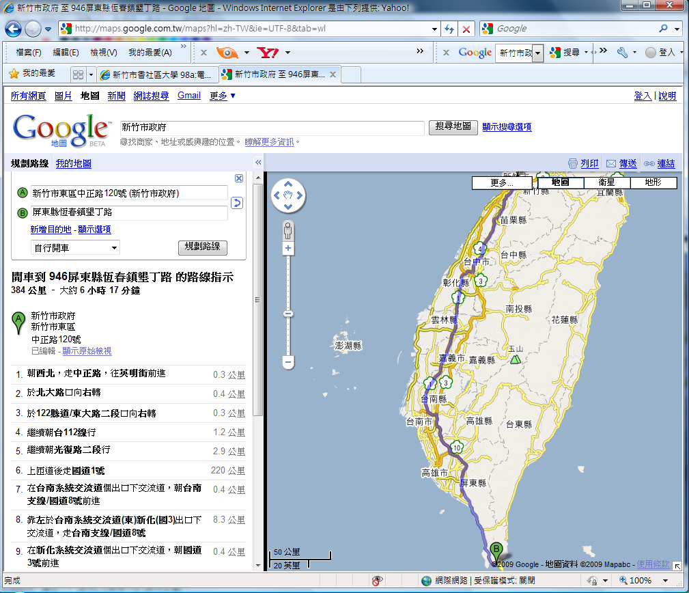Click the 顯示原始檢視 link

[87, 350]
